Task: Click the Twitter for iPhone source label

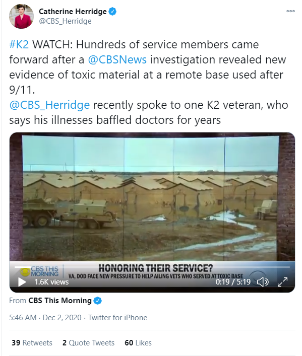Action: [117, 317]
